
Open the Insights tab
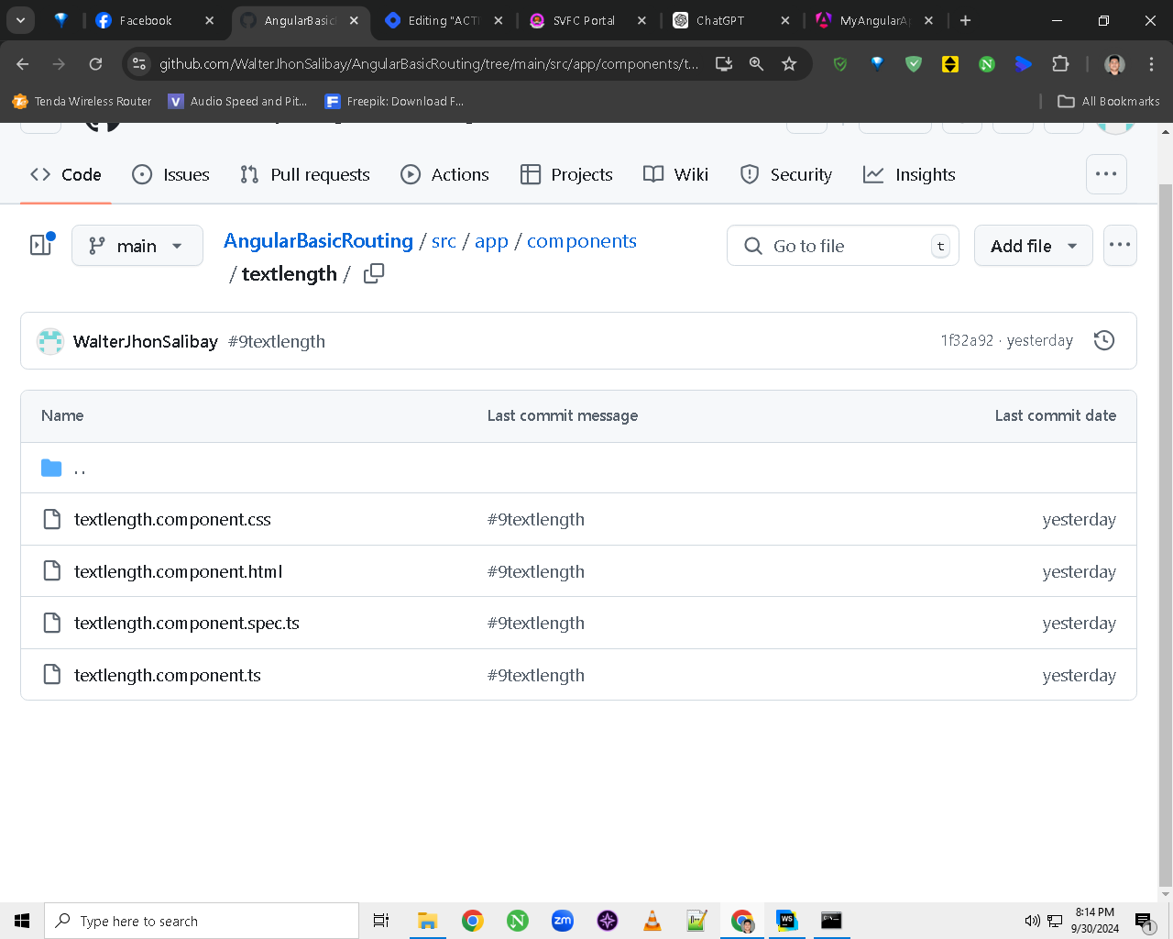(909, 174)
